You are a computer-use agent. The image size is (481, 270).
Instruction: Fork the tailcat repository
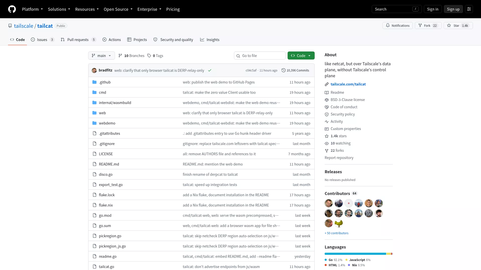[428, 26]
